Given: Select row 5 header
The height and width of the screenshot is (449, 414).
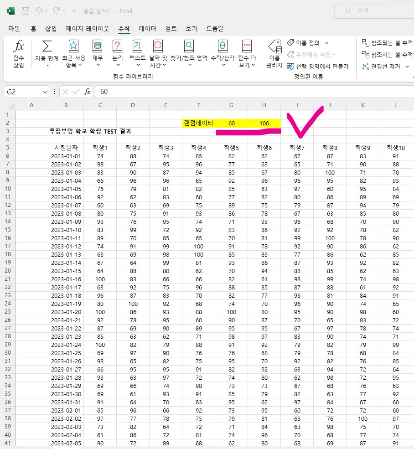Looking at the screenshot, I should pyautogui.click(x=7, y=148).
